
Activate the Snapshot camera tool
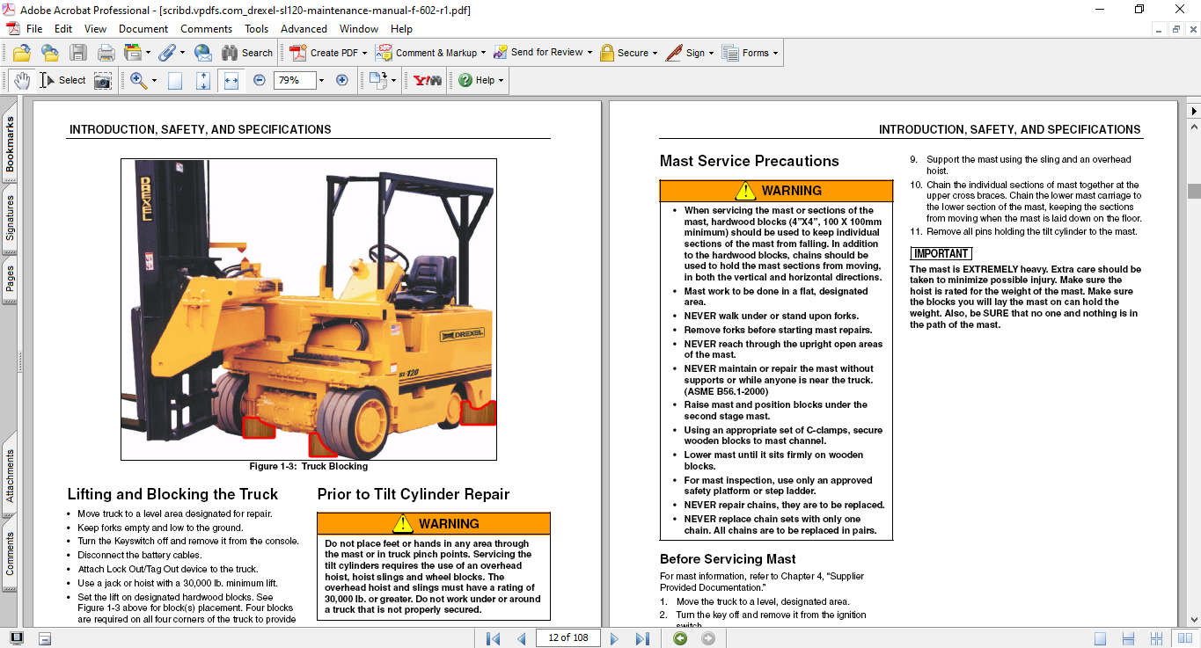[x=103, y=80]
